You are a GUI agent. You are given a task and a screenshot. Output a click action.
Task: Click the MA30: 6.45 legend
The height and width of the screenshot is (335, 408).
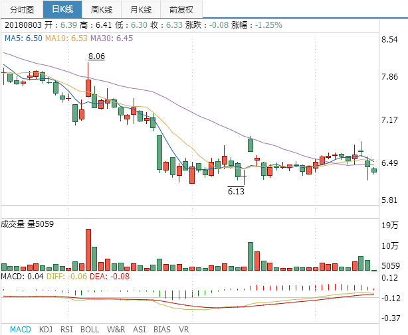pos(112,38)
